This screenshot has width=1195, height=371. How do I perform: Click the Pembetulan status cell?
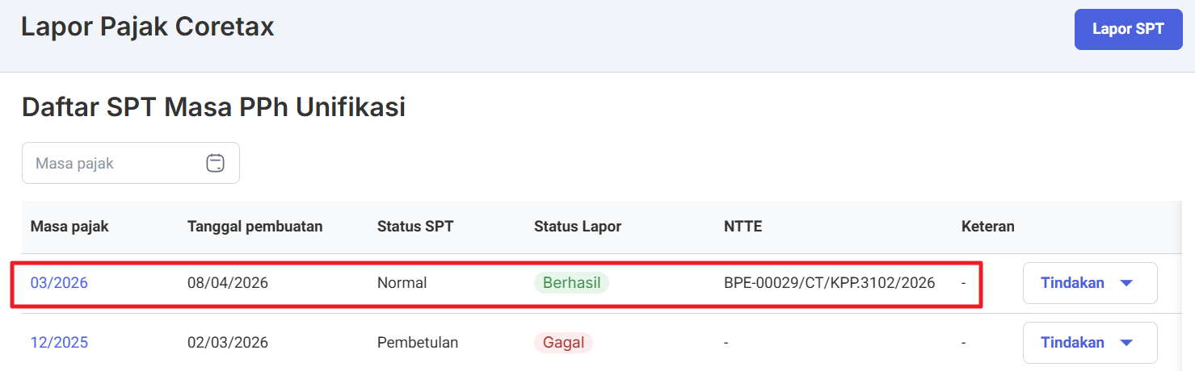pyautogui.click(x=417, y=343)
